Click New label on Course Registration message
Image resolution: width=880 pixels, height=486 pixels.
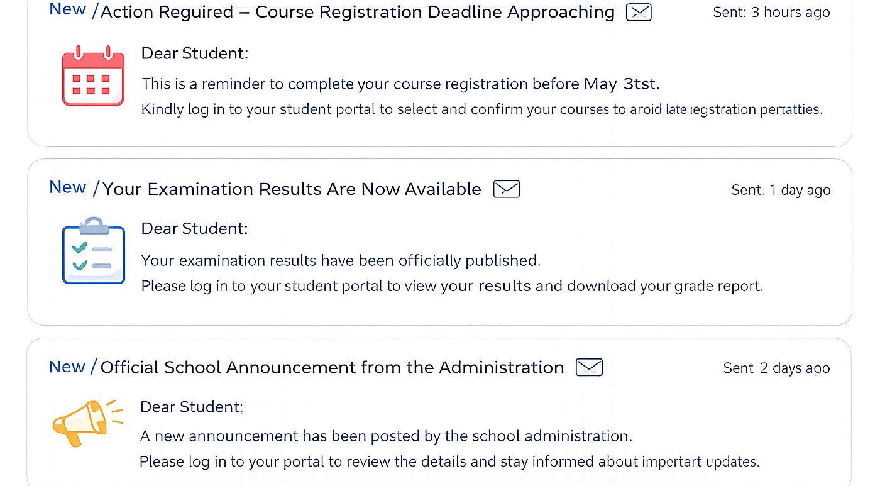coord(67,9)
